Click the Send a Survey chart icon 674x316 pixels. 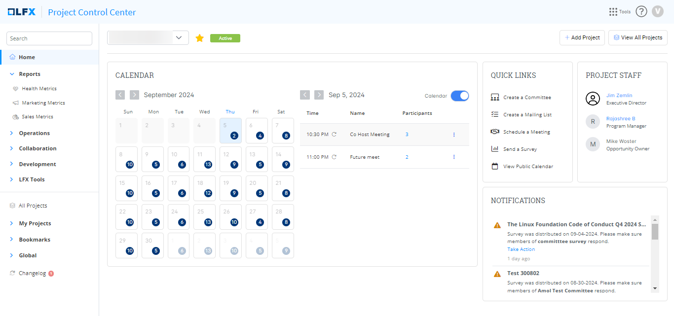(495, 149)
